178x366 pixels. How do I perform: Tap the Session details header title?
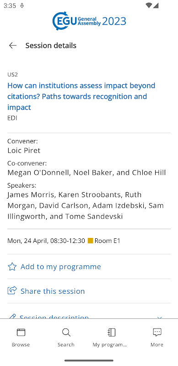(51, 45)
